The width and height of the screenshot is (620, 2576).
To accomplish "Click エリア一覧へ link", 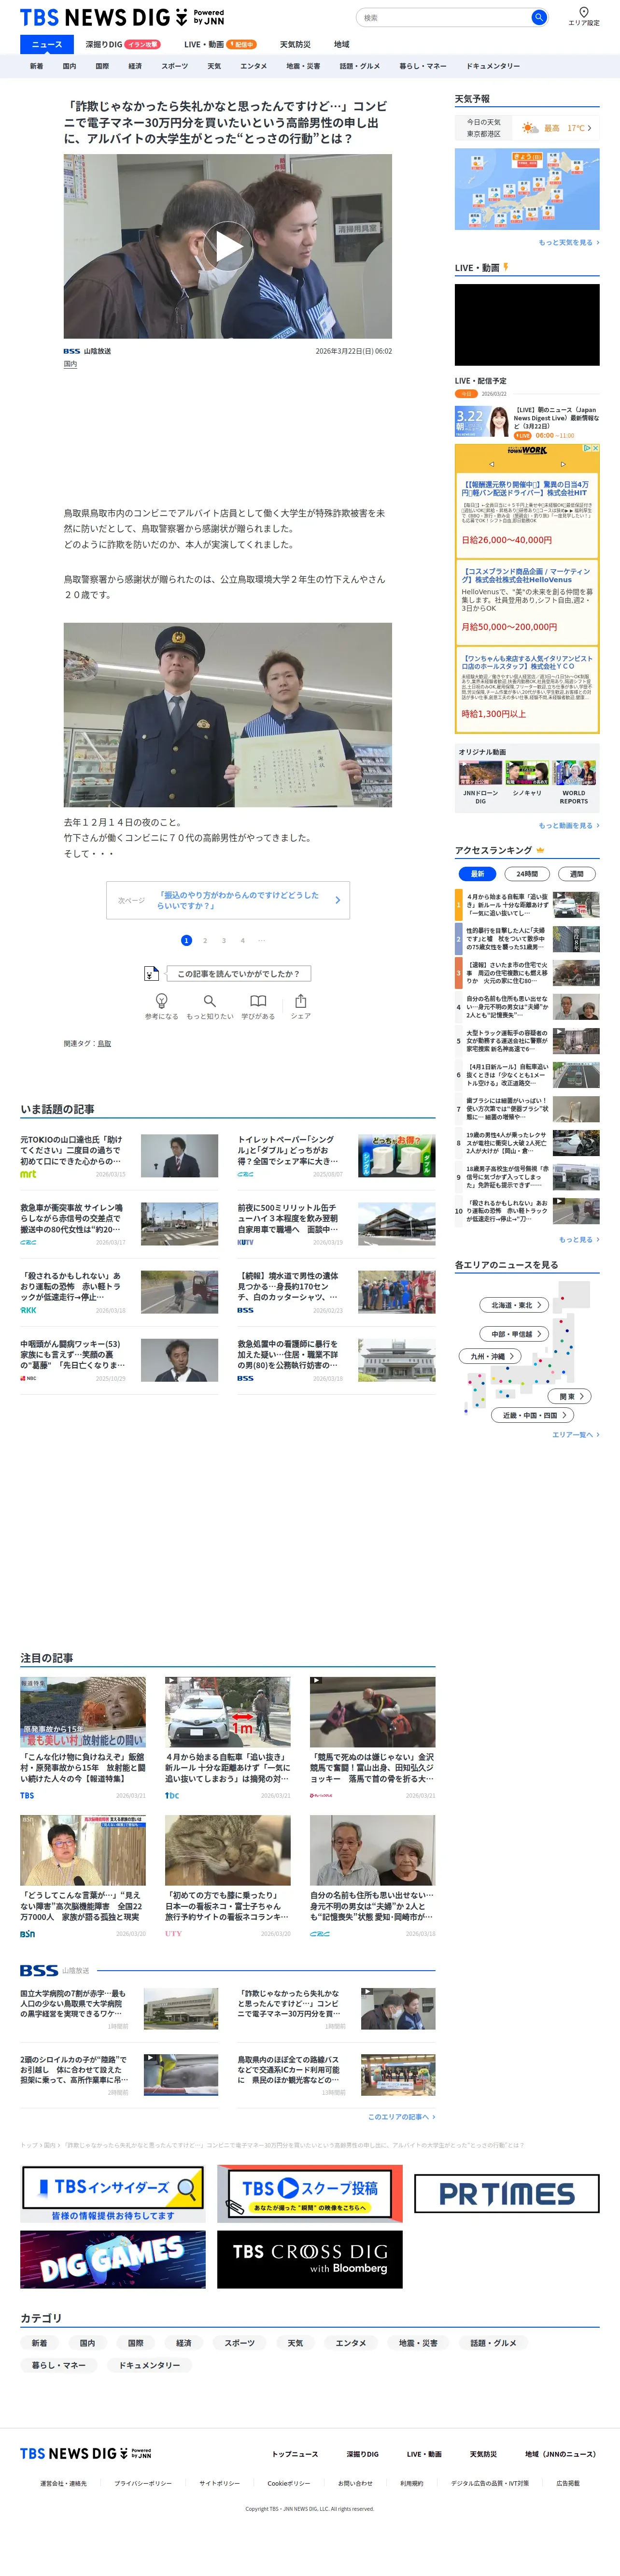I will pyautogui.click(x=576, y=1435).
